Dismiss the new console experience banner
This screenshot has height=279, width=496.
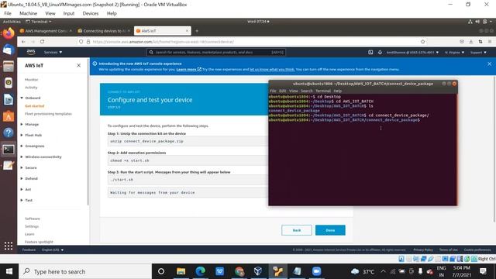click(489, 64)
